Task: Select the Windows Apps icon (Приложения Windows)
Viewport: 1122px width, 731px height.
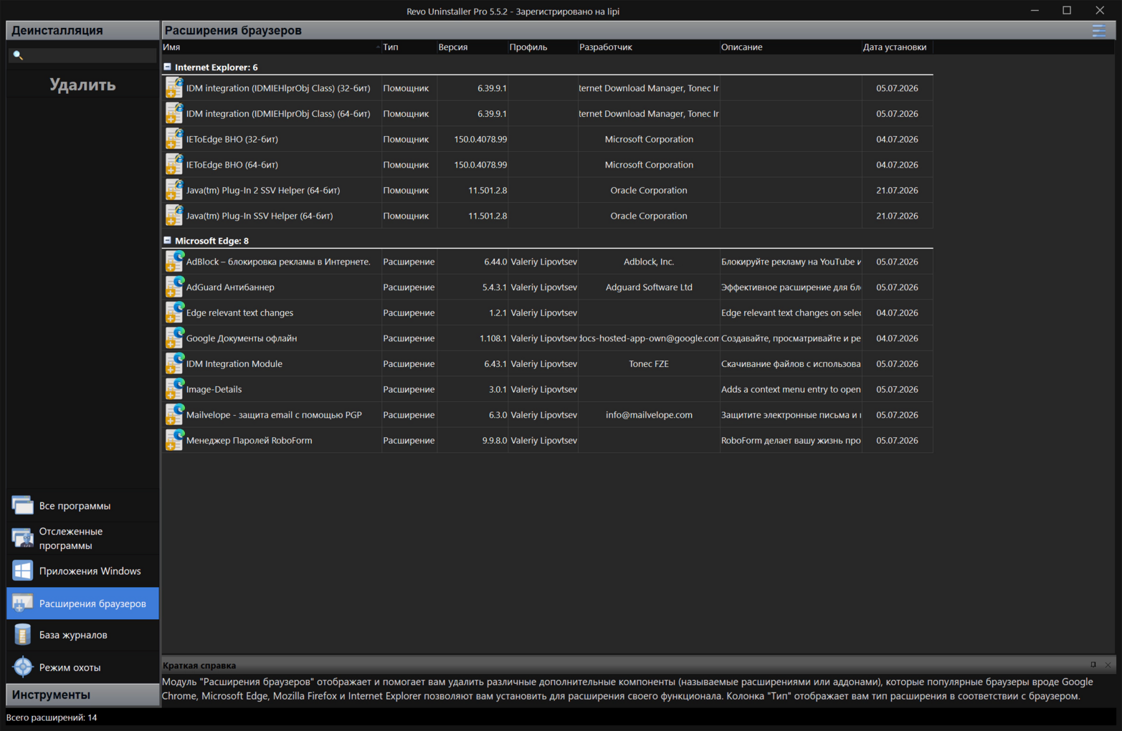Action: coord(22,570)
